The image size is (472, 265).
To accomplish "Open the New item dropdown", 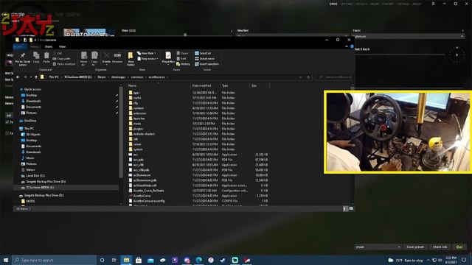I will pos(147,53).
